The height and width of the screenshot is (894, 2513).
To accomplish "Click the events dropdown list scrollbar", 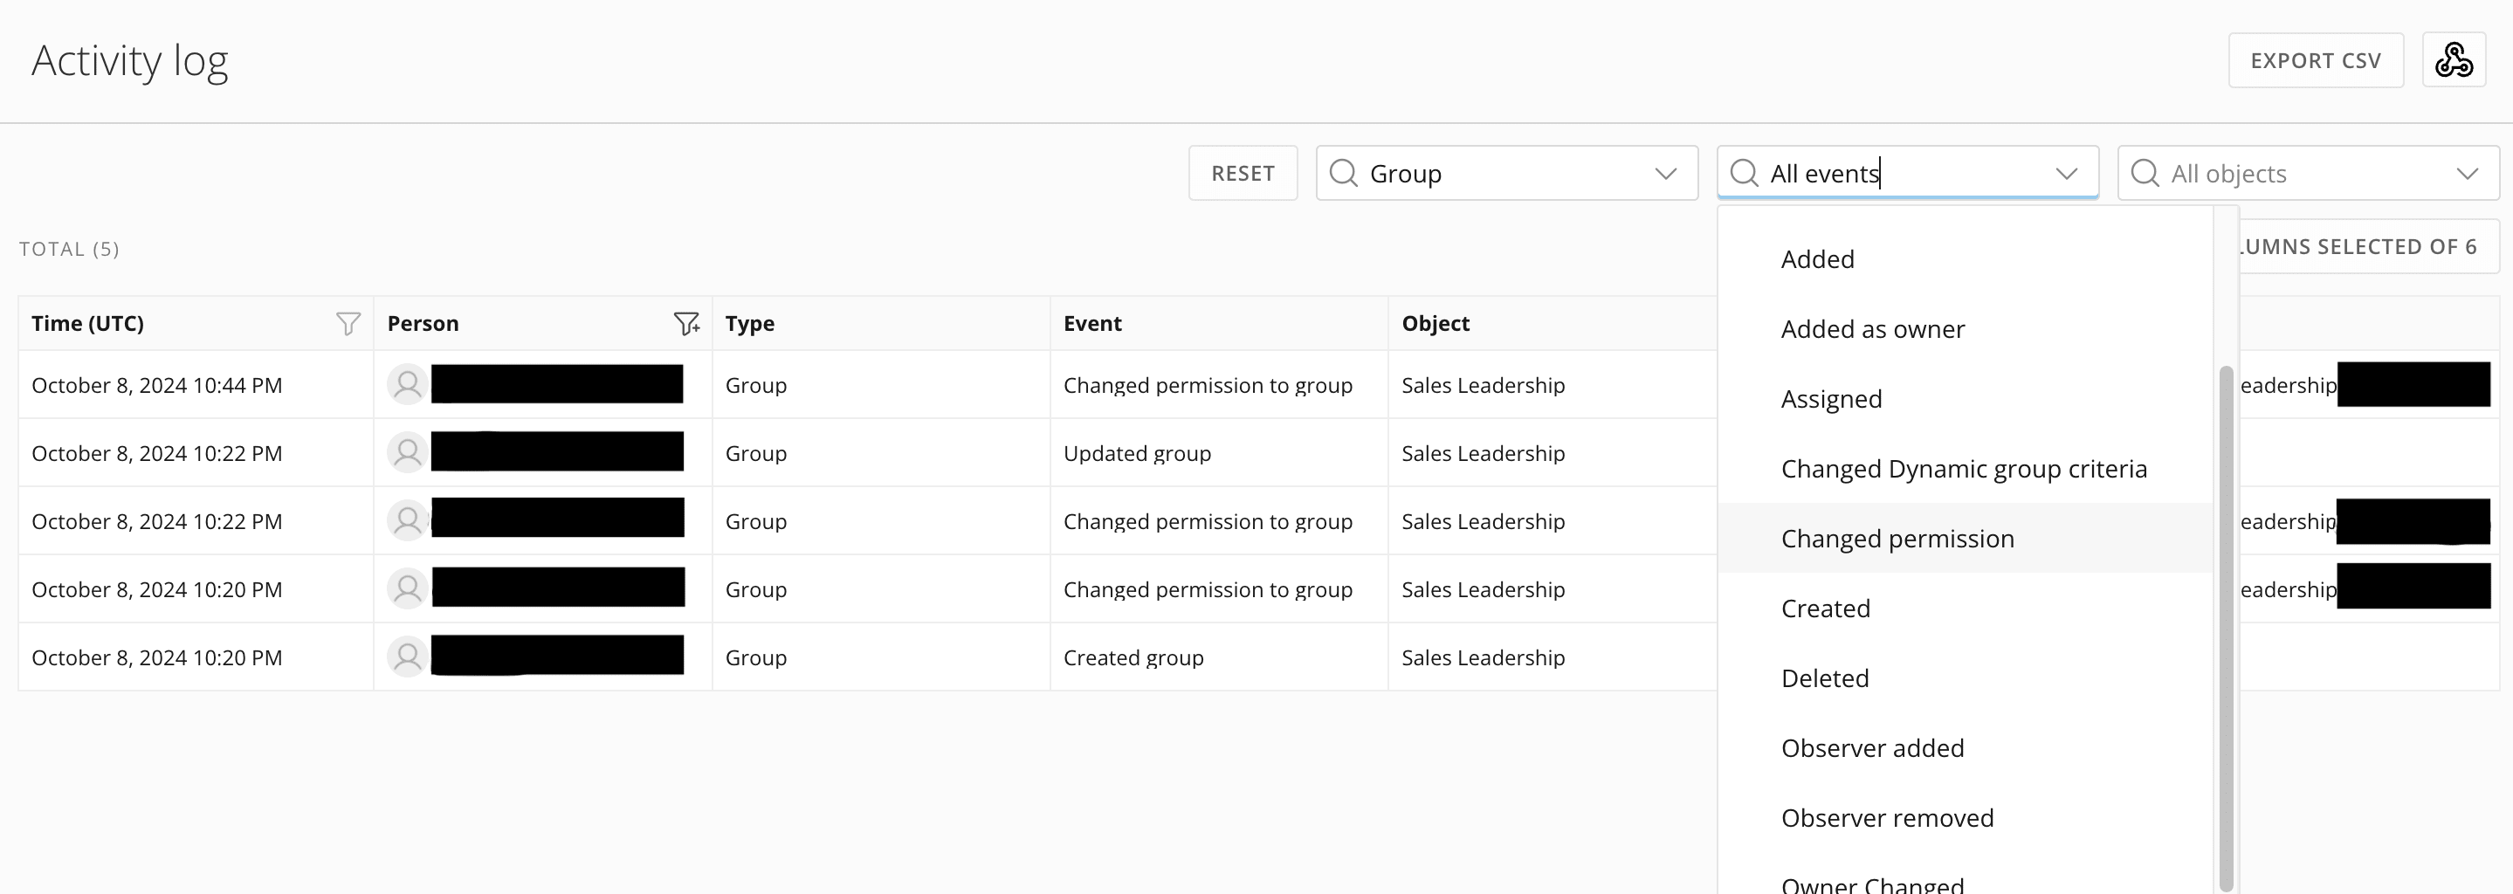I will coord(2225,624).
